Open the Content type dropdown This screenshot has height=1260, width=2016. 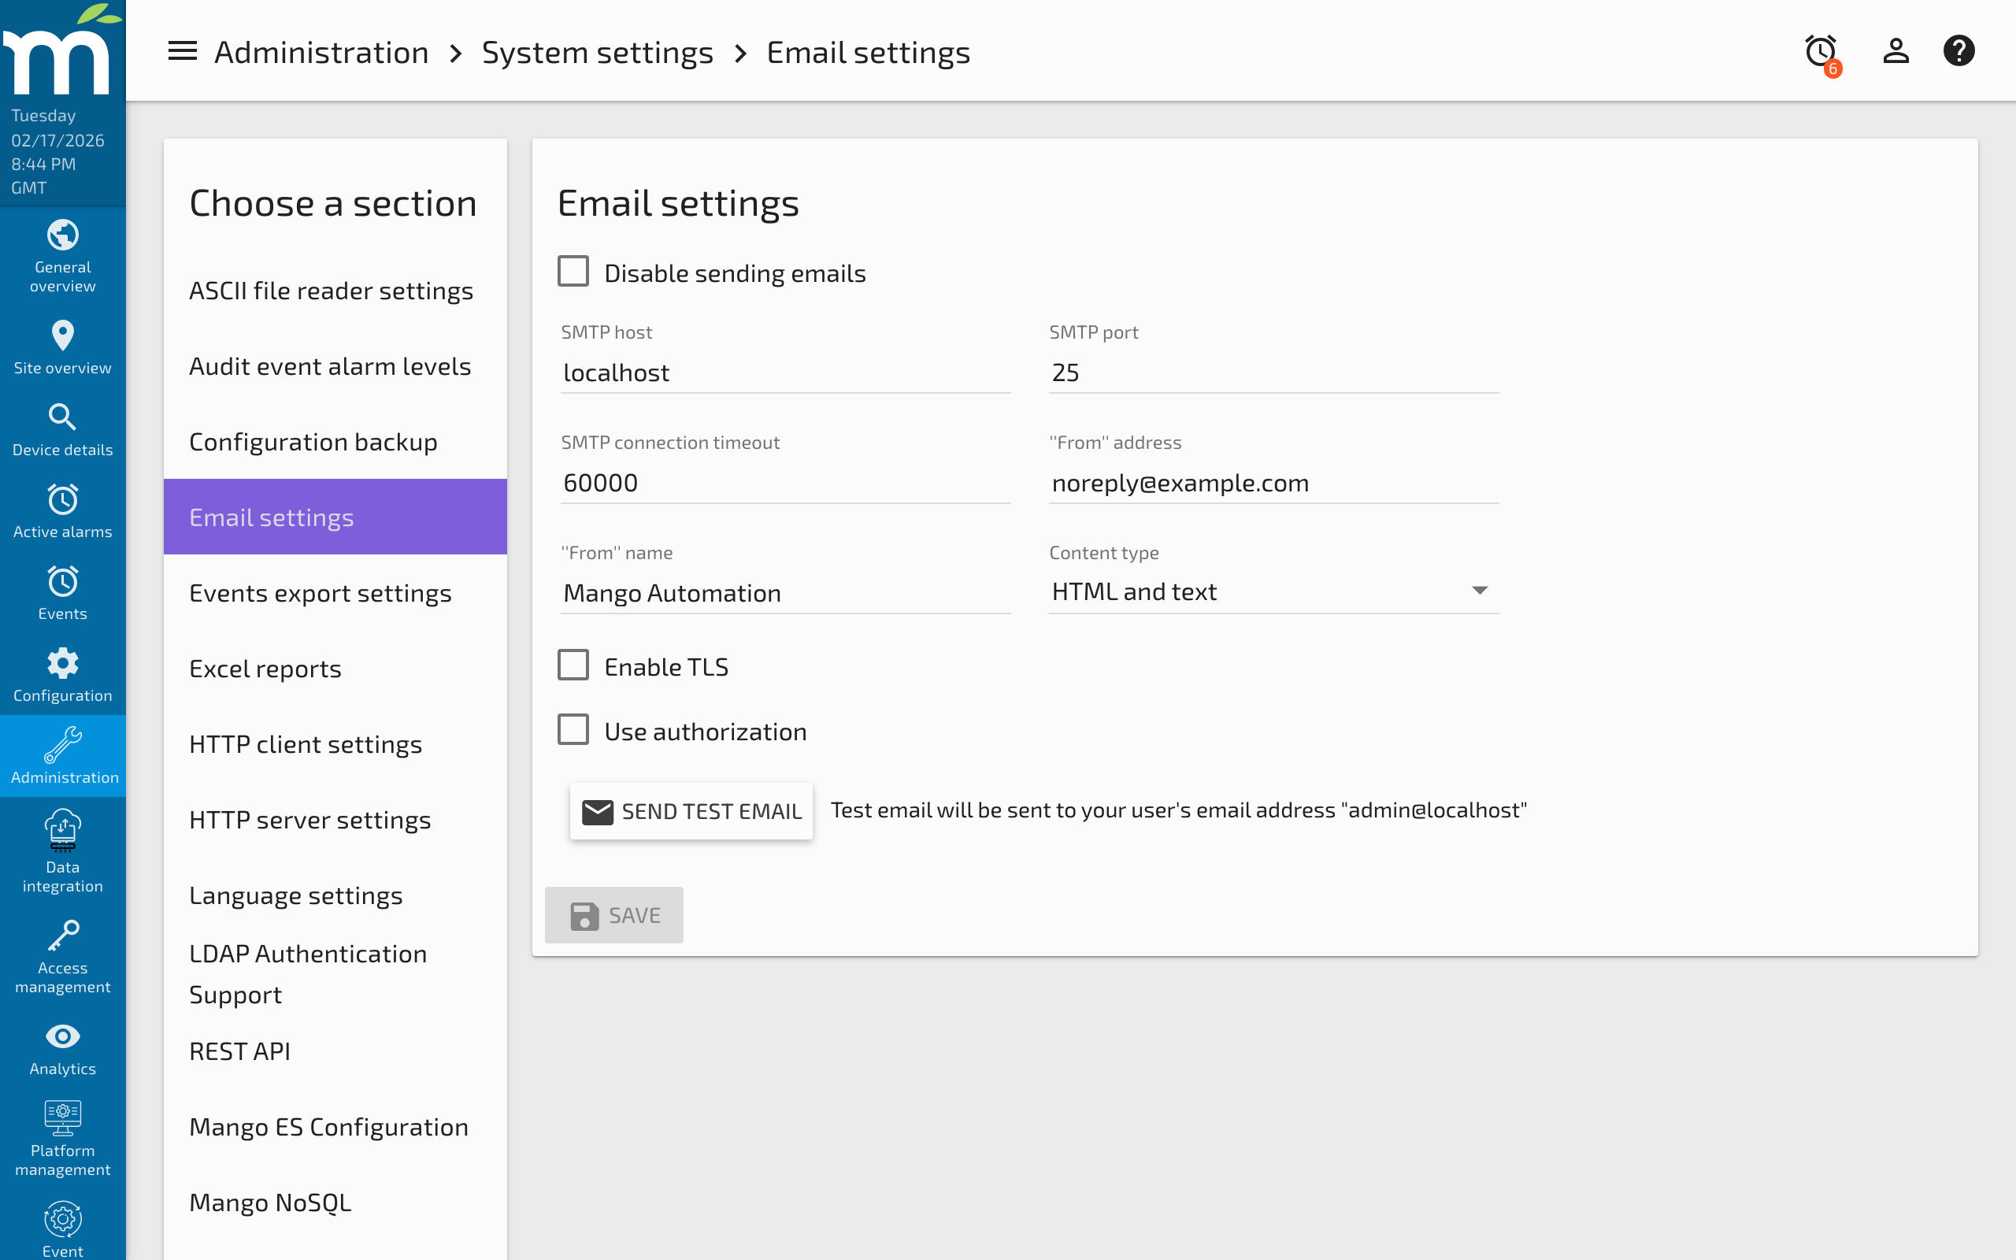click(1272, 591)
